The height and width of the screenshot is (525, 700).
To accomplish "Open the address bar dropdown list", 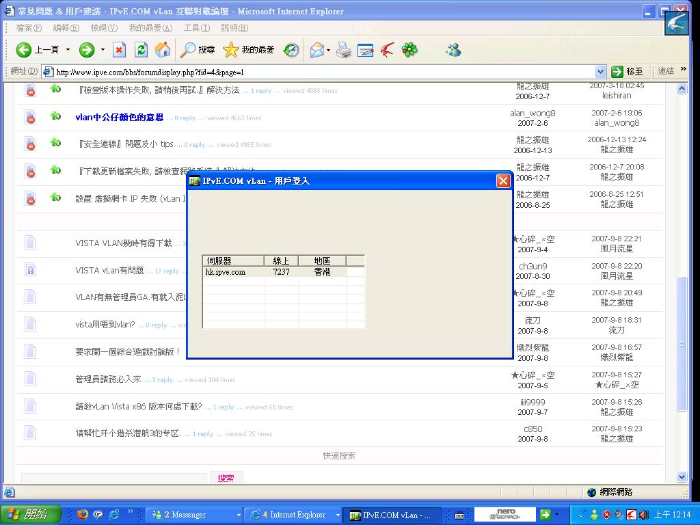I will pos(601,71).
